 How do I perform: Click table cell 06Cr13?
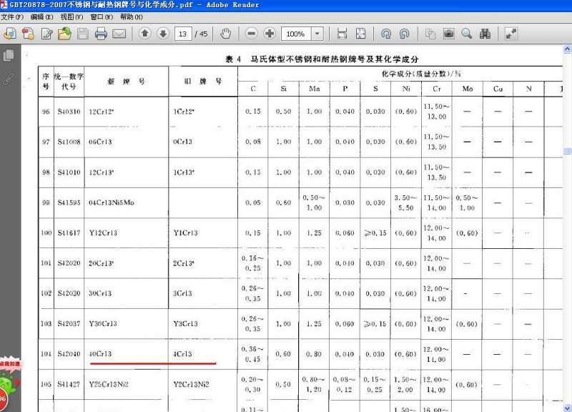(x=100, y=142)
